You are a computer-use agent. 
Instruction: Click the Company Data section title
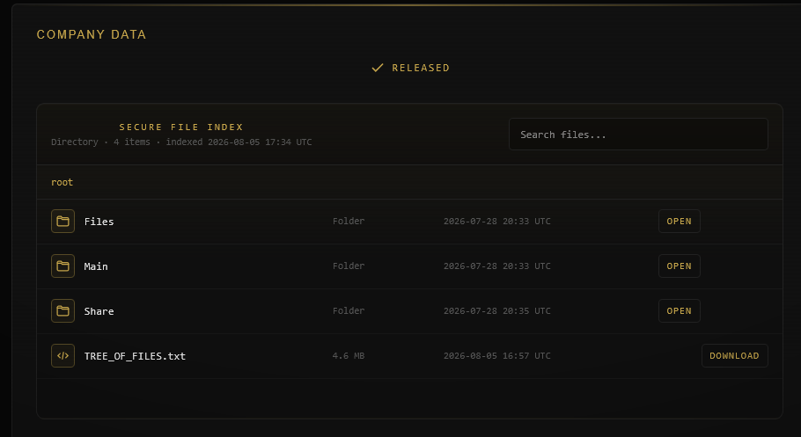click(x=92, y=34)
